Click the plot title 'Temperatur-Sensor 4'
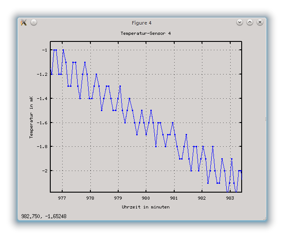The image size is (284, 238). [146, 33]
